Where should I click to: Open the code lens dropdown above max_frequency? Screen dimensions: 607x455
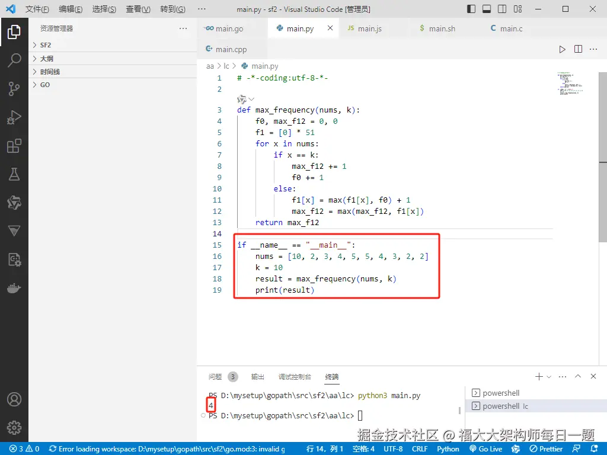(251, 99)
